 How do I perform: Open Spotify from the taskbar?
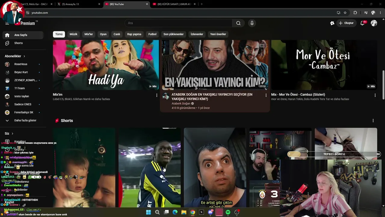coord(228,212)
